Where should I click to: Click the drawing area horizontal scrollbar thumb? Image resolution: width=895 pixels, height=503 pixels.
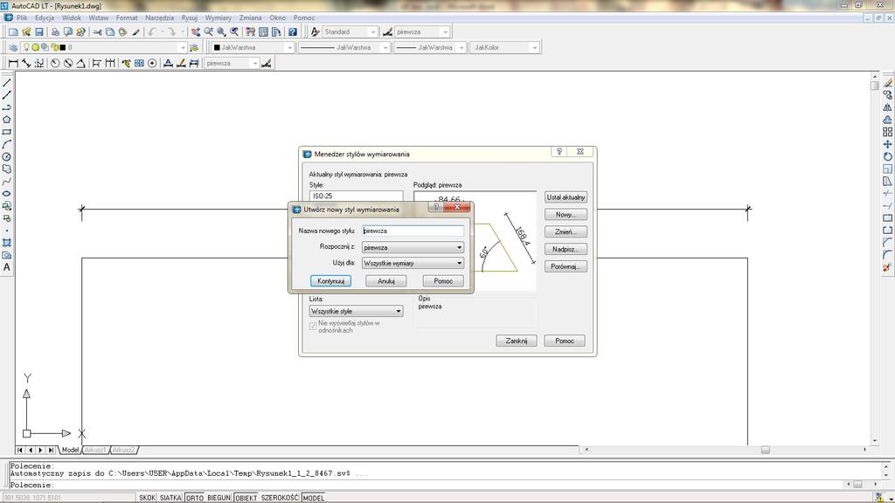766,450
